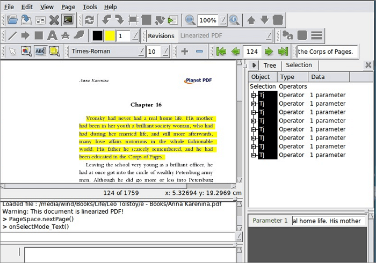Click the zoom out magnifier icon
Screen dimensions: 376x263
[x=190, y=20]
